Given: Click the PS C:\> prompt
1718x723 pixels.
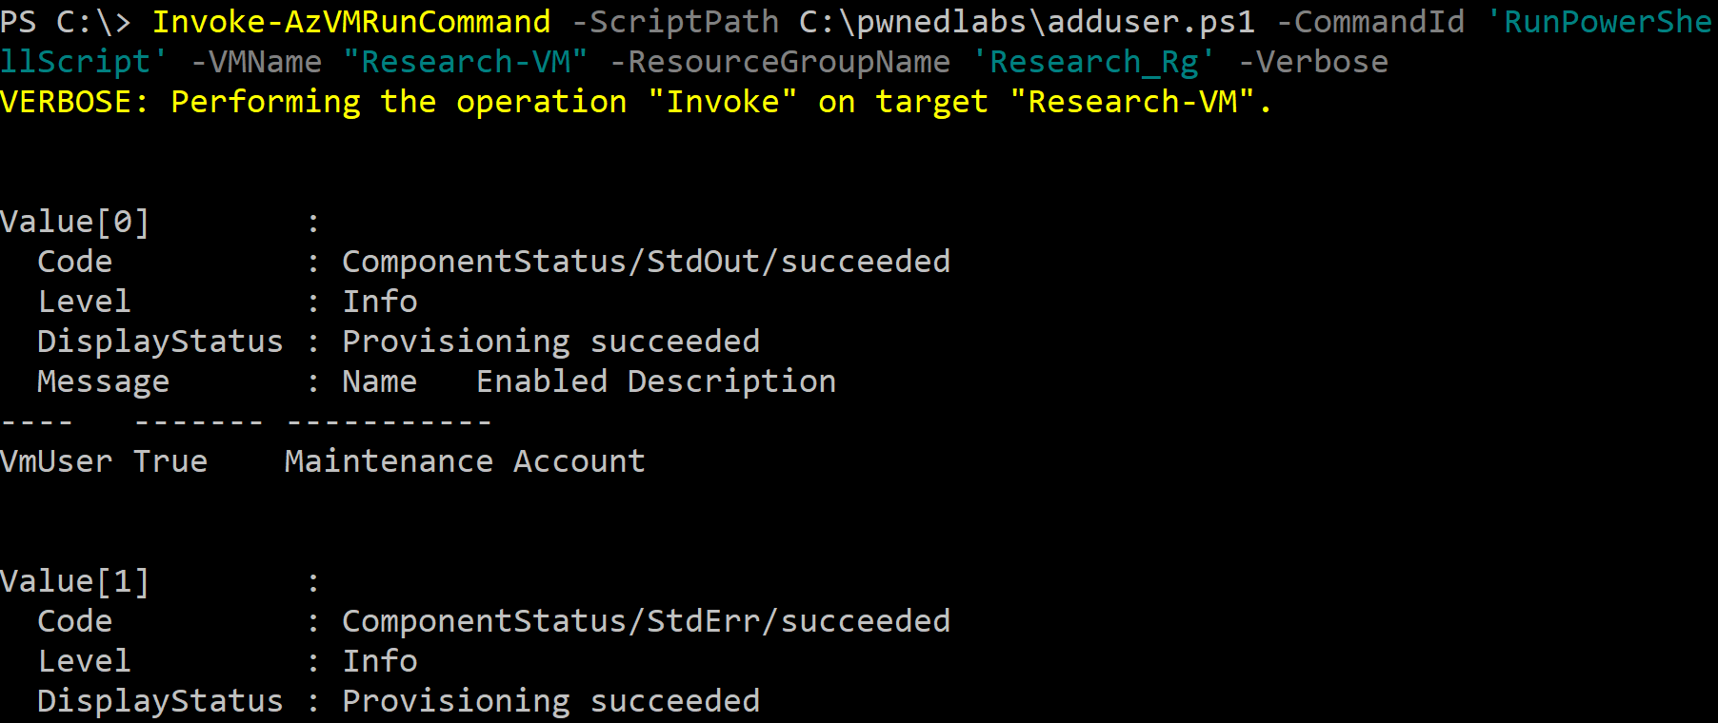Looking at the screenshot, I should pos(65,21).
